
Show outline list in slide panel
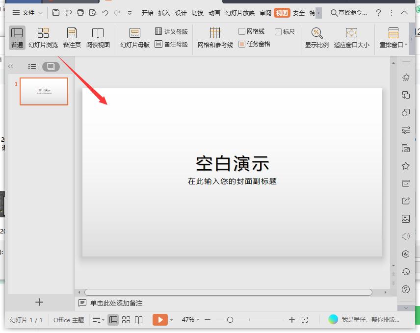click(32, 66)
